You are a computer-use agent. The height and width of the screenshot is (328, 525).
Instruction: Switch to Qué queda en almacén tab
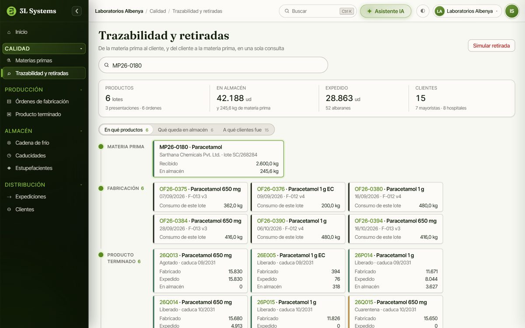[185, 130]
